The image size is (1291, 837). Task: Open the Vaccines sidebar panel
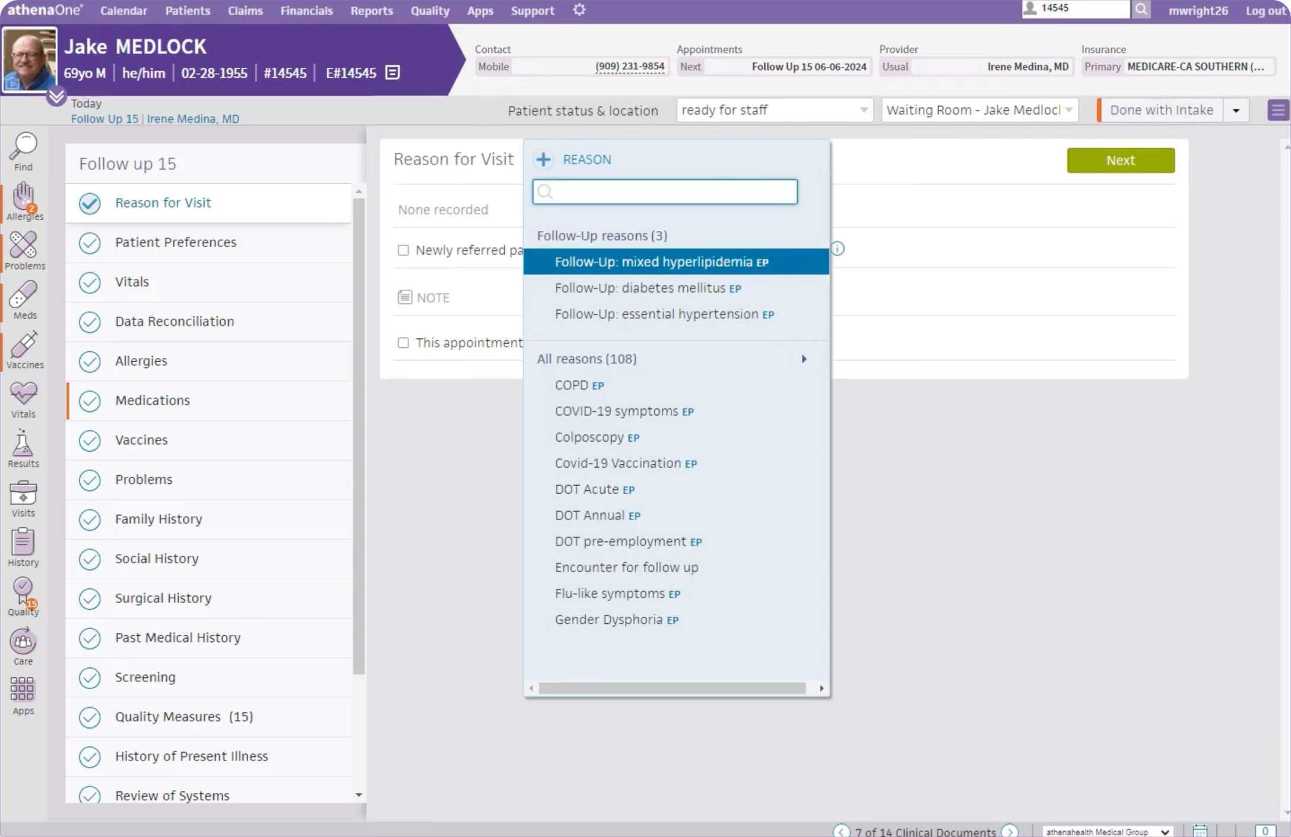click(23, 349)
